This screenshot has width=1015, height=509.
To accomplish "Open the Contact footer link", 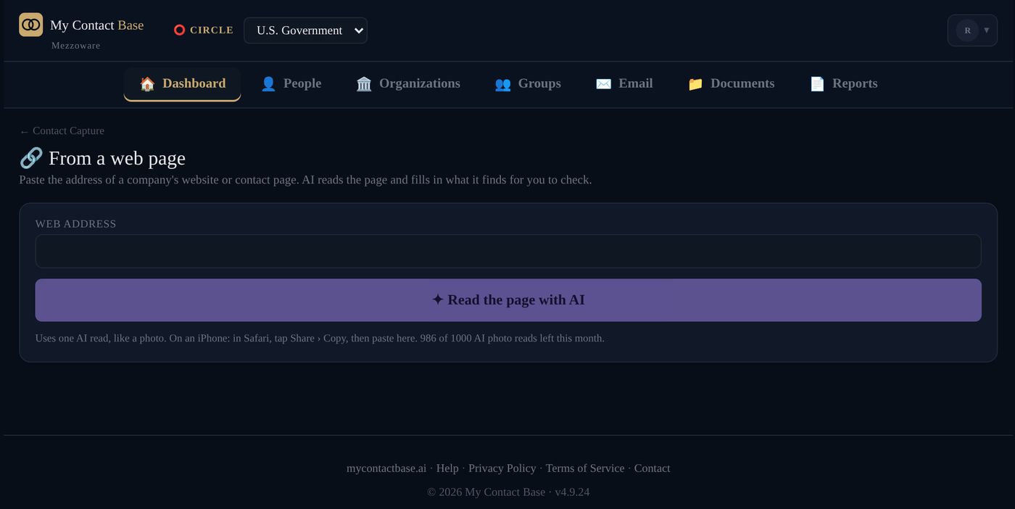I will coord(652,468).
